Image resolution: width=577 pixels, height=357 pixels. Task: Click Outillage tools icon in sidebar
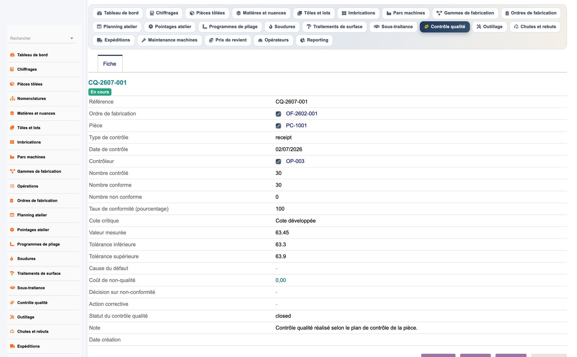[12, 317]
